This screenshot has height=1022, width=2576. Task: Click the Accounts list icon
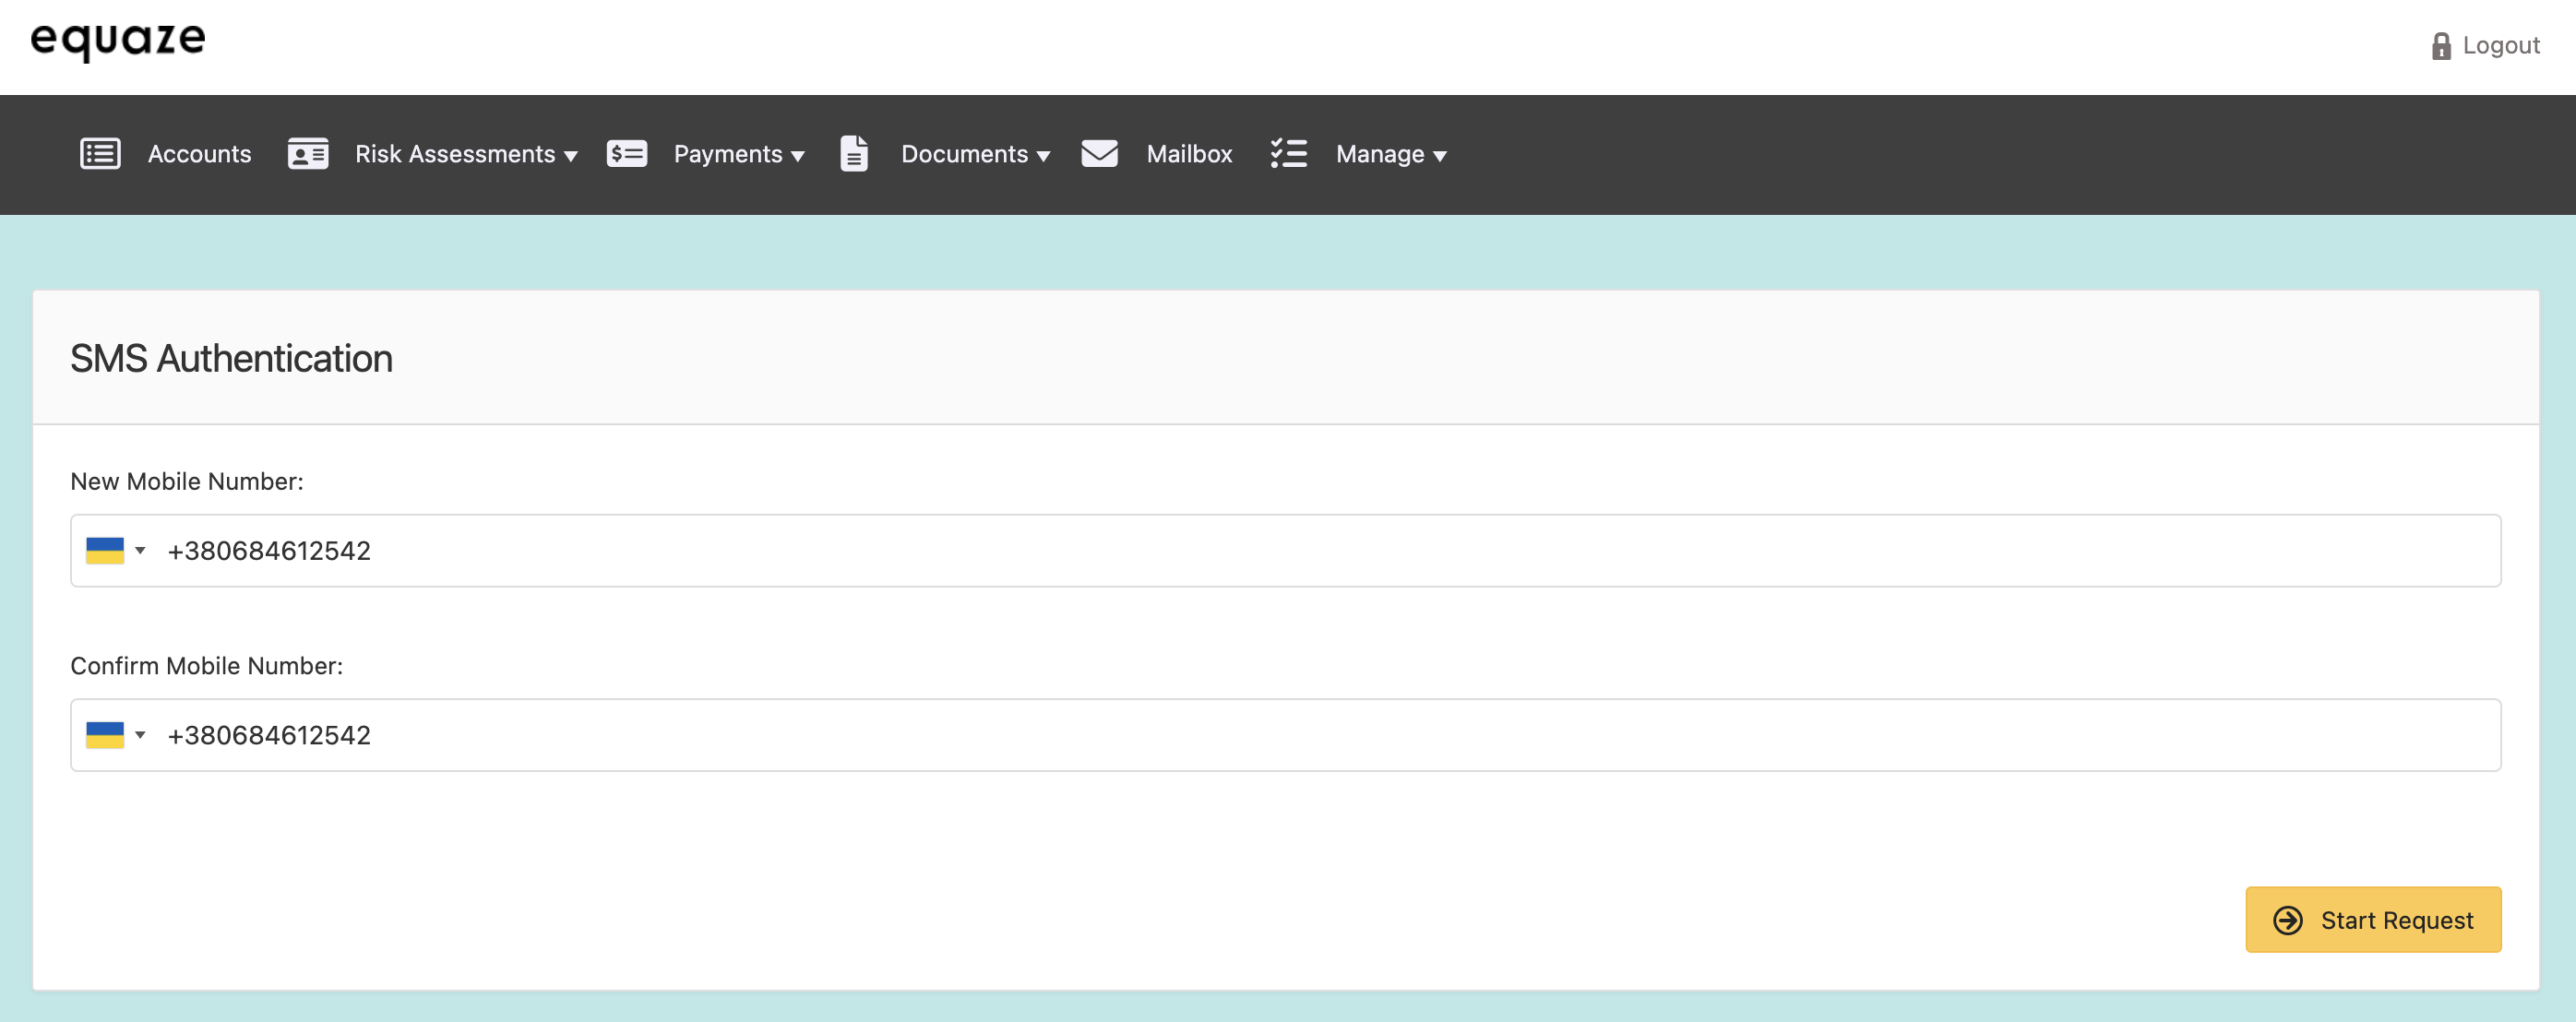100,154
